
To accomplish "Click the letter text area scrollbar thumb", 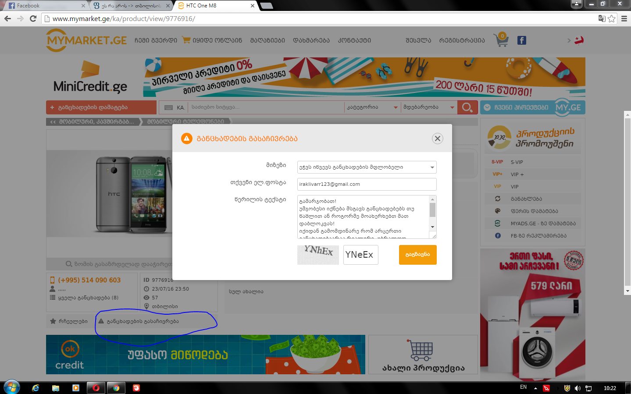I will click(x=433, y=209).
